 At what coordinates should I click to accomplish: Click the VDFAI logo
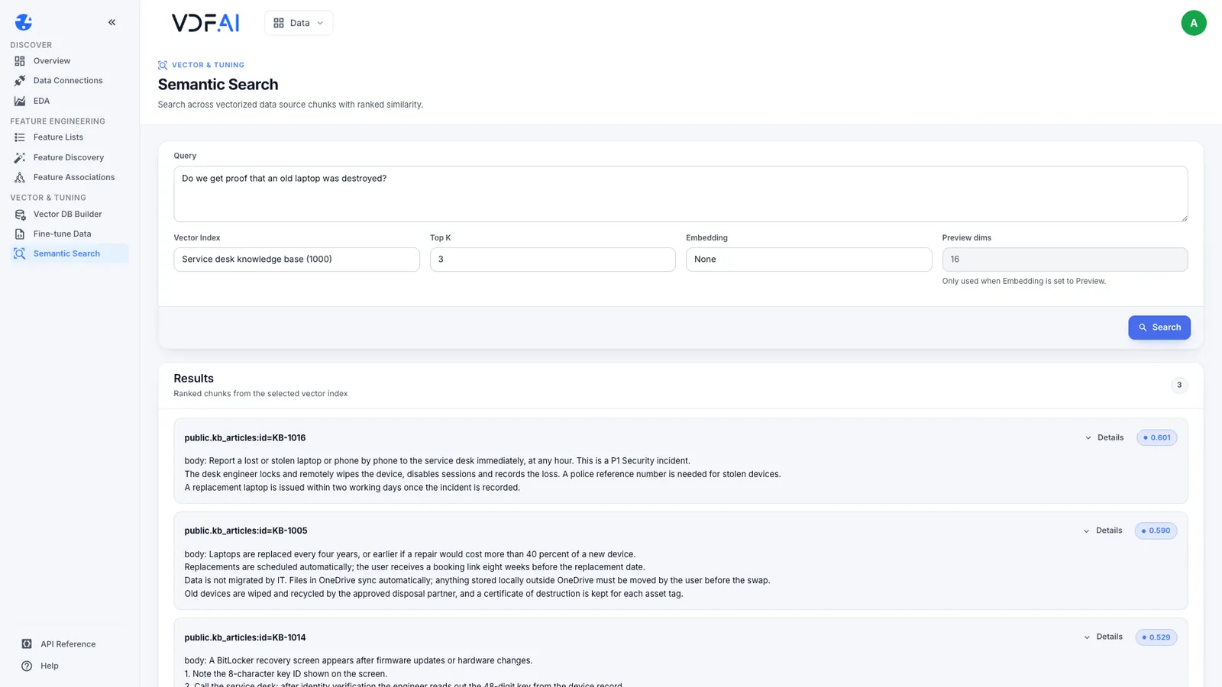205,23
